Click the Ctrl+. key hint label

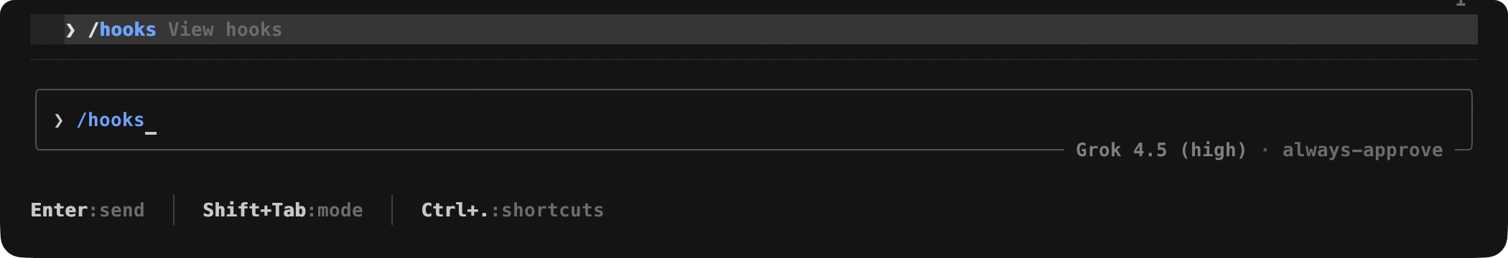coord(455,210)
